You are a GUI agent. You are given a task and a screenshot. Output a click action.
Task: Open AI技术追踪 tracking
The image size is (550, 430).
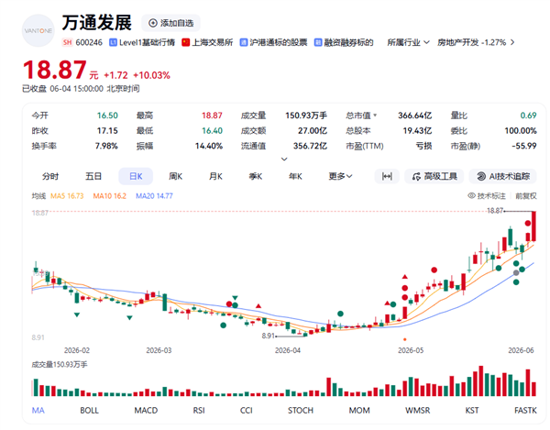coord(502,176)
